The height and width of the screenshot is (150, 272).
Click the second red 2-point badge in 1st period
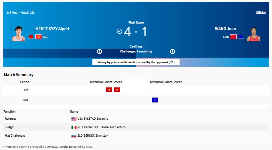click(117, 90)
